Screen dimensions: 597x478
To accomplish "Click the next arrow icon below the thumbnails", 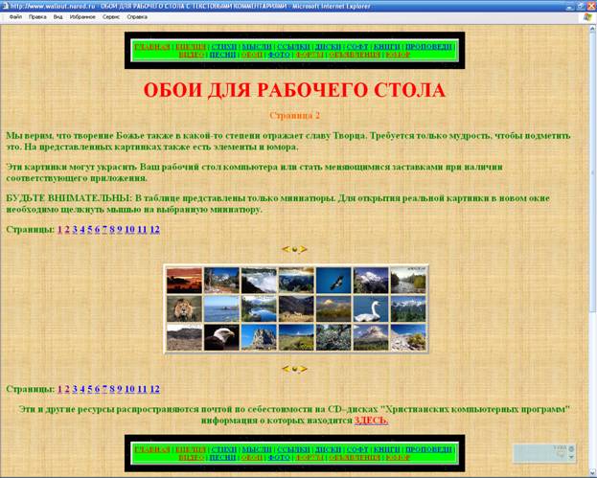I will point(303,369).
